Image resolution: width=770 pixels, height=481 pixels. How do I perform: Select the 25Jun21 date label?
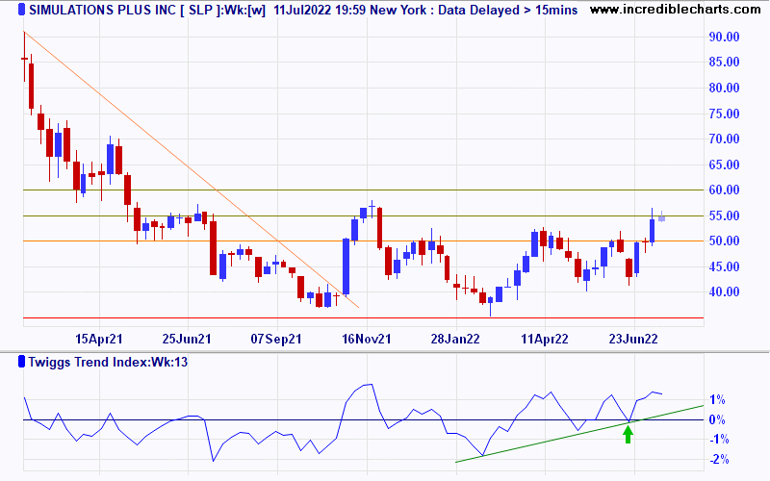pyautogui.click(x=187, y=340)
